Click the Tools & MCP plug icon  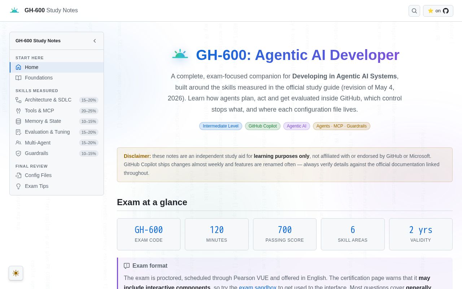click(x=18, y=111)
